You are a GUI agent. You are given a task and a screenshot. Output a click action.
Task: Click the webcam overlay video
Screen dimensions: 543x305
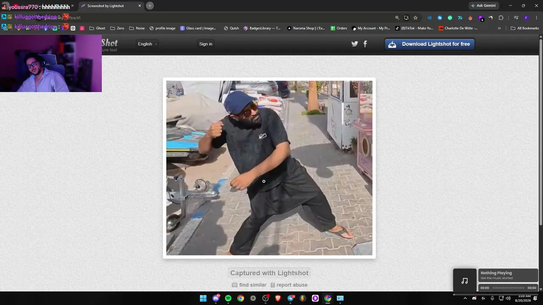pos(51,63)
